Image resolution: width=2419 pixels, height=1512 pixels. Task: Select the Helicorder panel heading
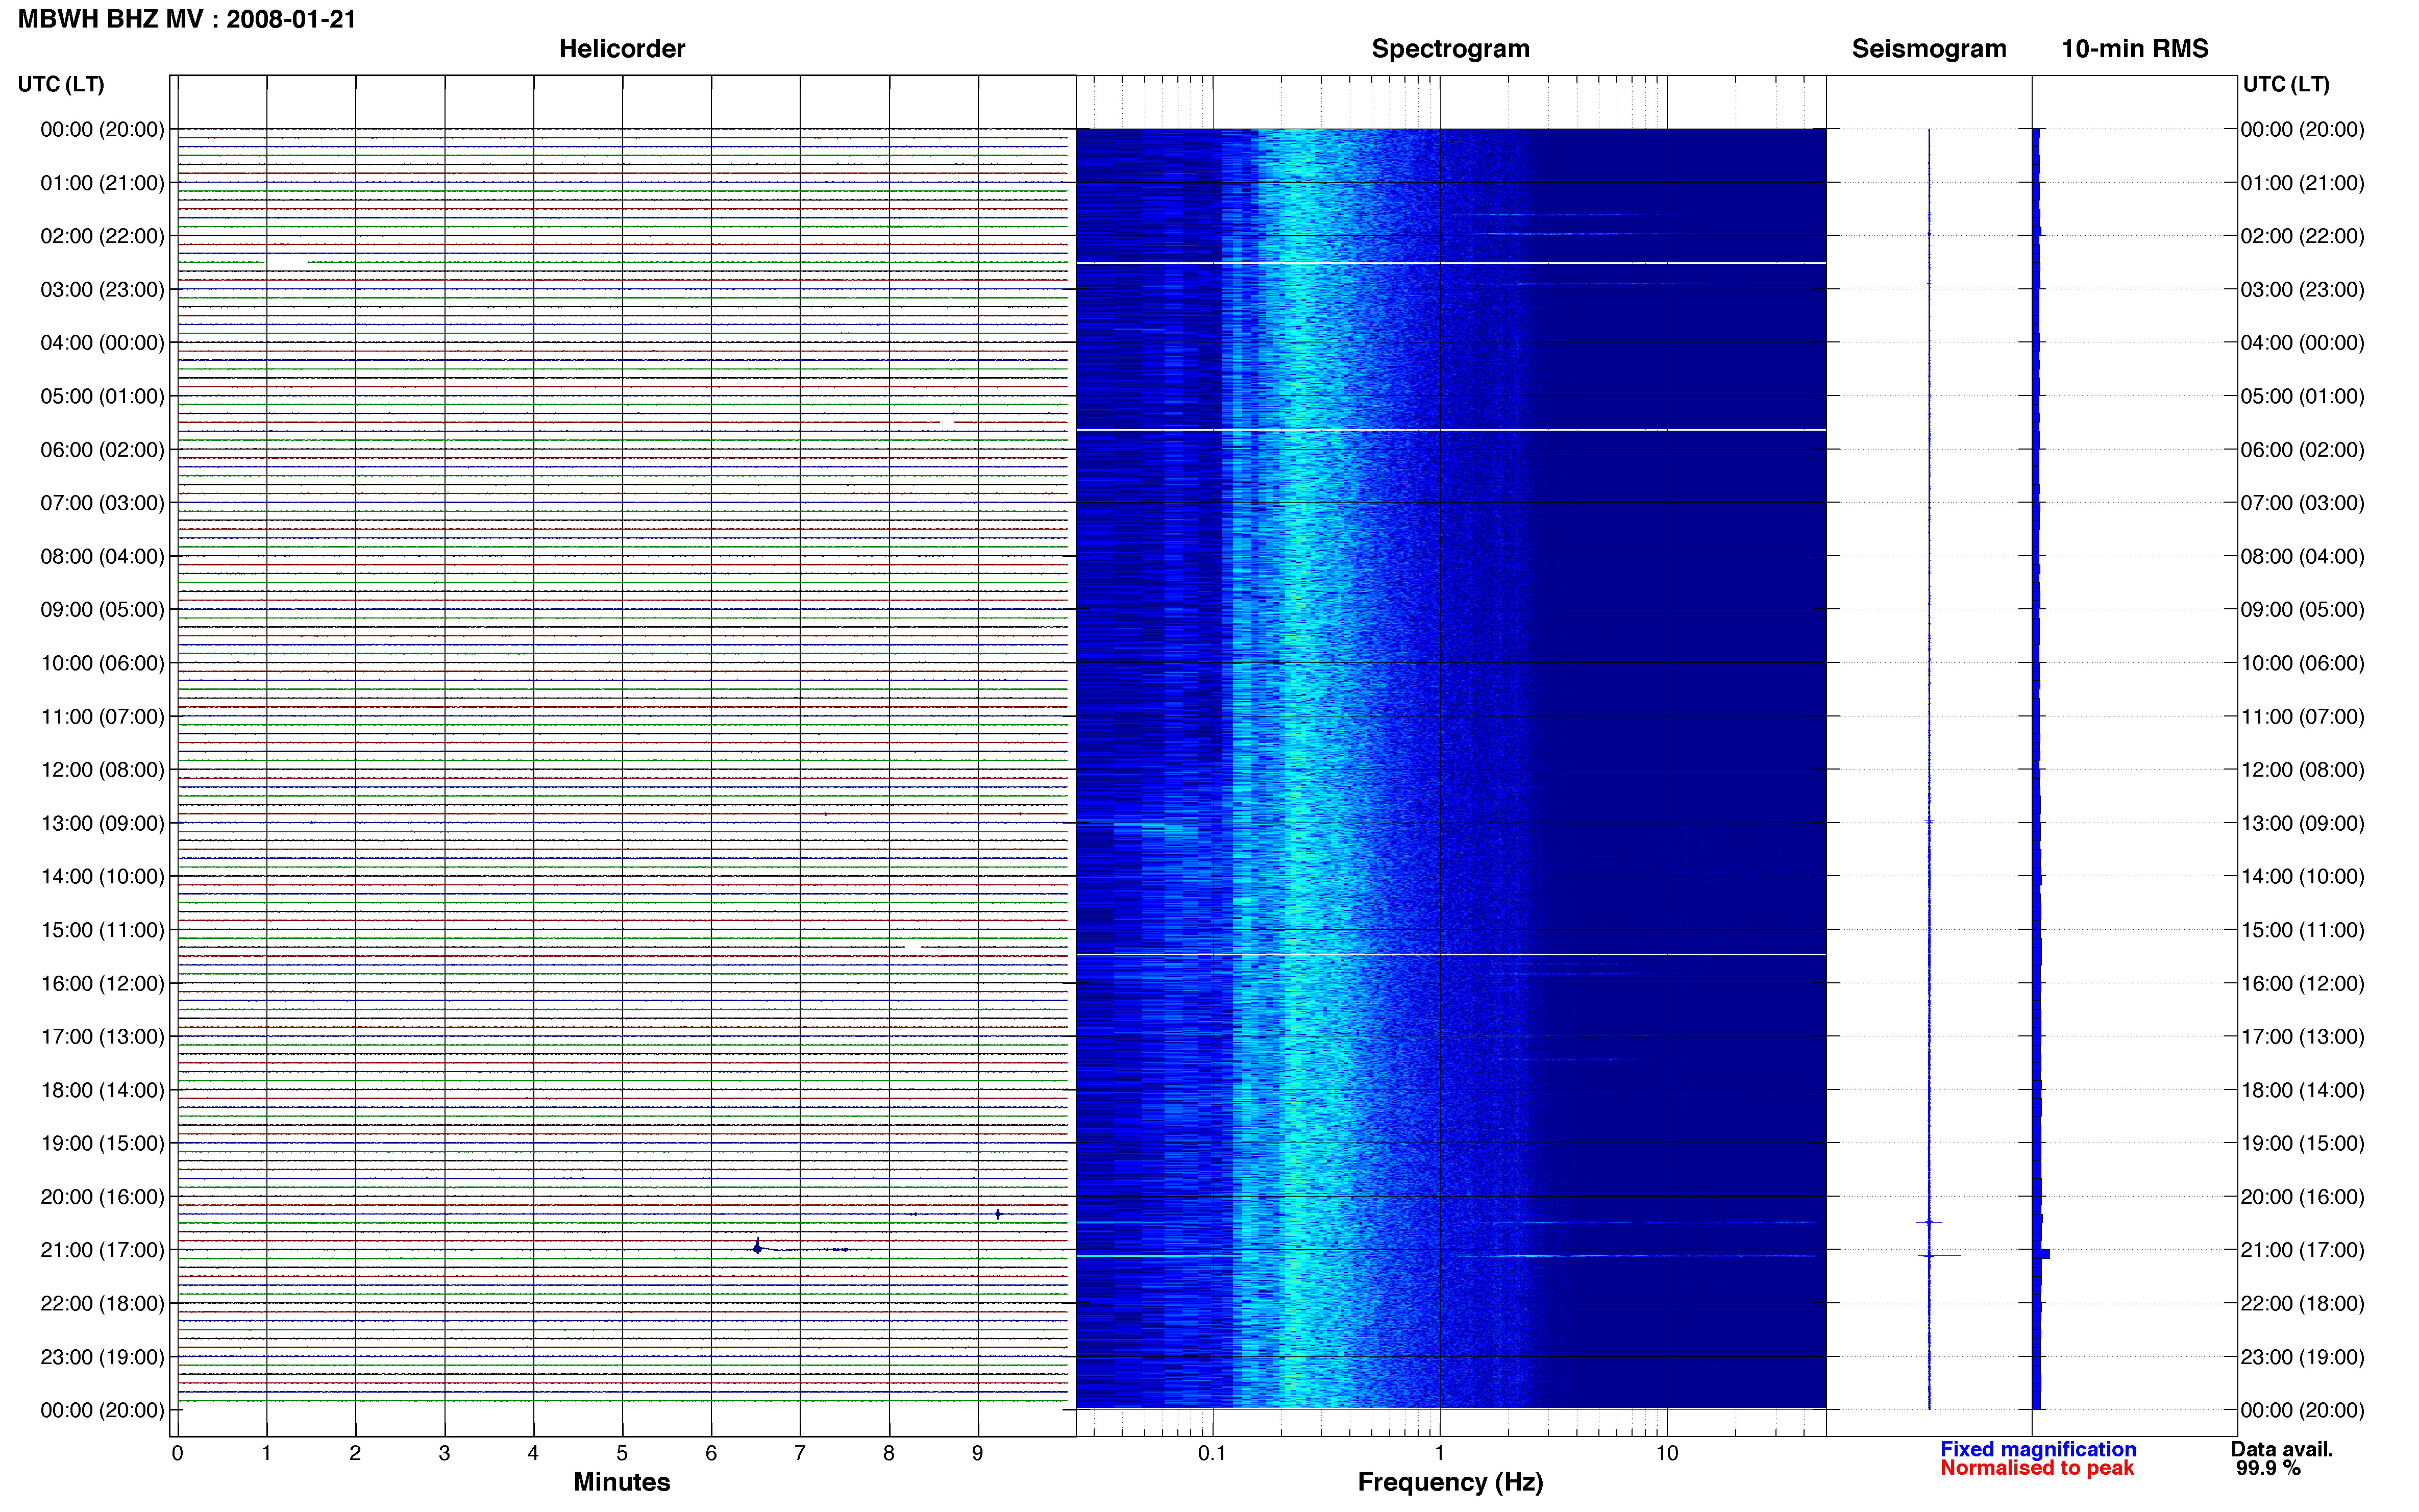tap(622, 49)
